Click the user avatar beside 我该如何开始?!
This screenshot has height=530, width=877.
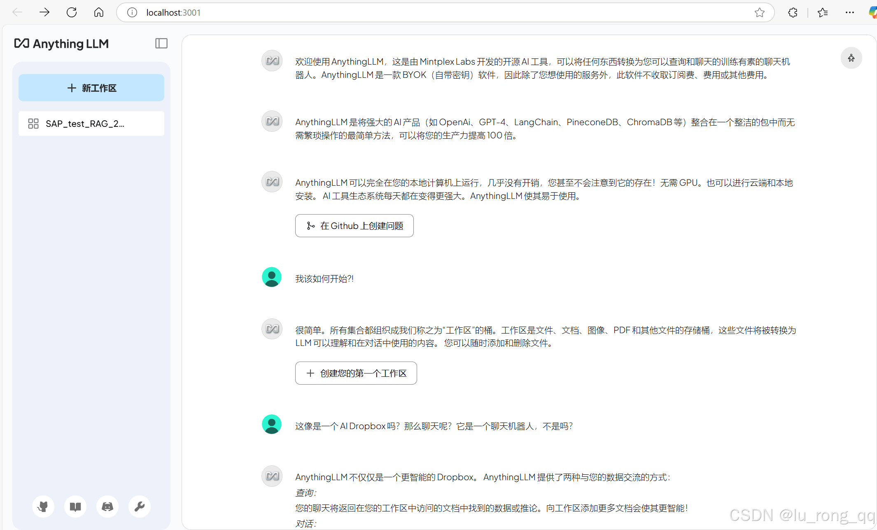coord(272,277)
